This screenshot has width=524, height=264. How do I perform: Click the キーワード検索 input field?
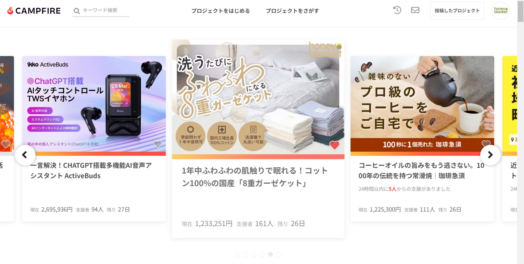click(x=105, y=10)
